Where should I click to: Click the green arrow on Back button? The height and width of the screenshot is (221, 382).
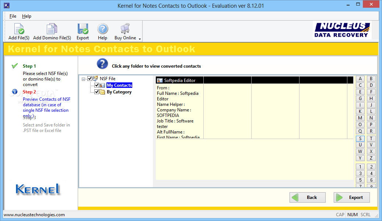point(295,197)
